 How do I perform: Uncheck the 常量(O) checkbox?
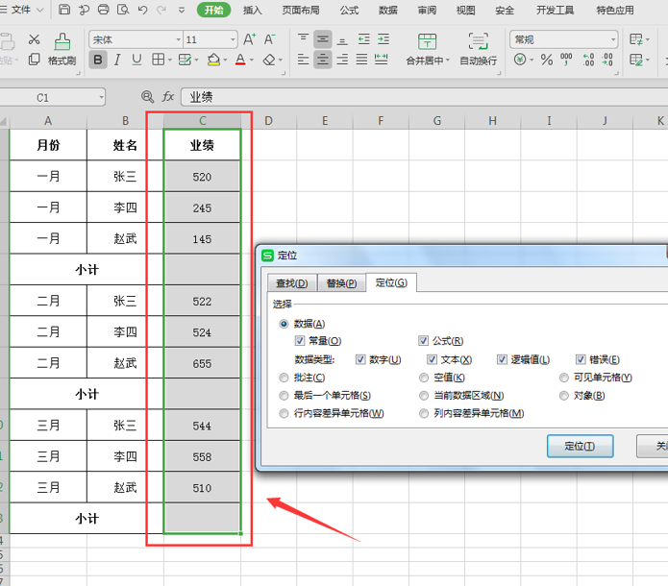click(300, 341)
